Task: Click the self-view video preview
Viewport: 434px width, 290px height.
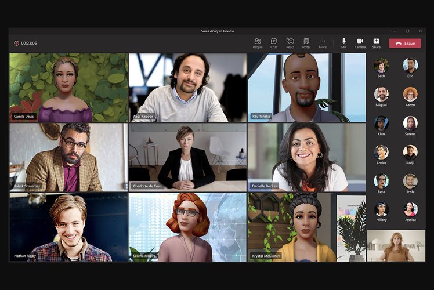Action: (x=396, y=246)
